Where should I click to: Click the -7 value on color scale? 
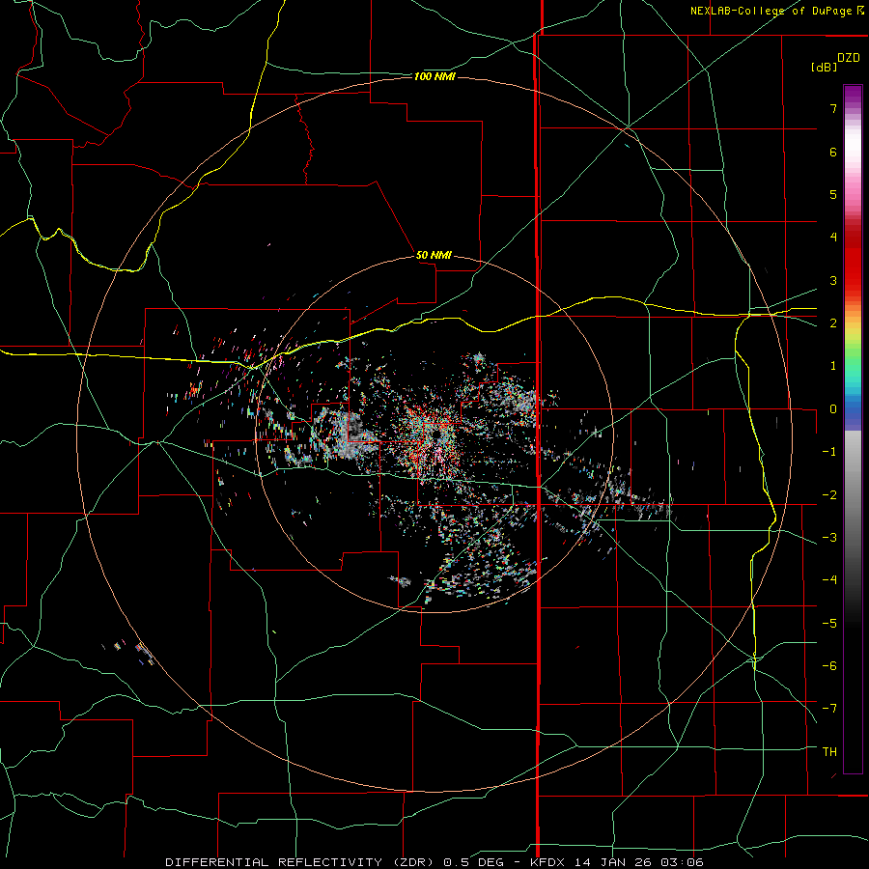point(829,709)
